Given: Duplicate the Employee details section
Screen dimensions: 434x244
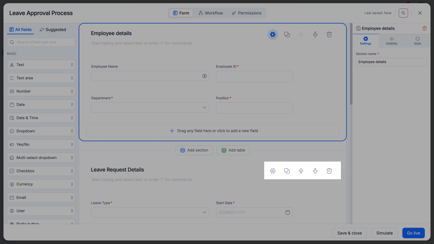Looking at the screenshot, I should click(x=287, y=34).
